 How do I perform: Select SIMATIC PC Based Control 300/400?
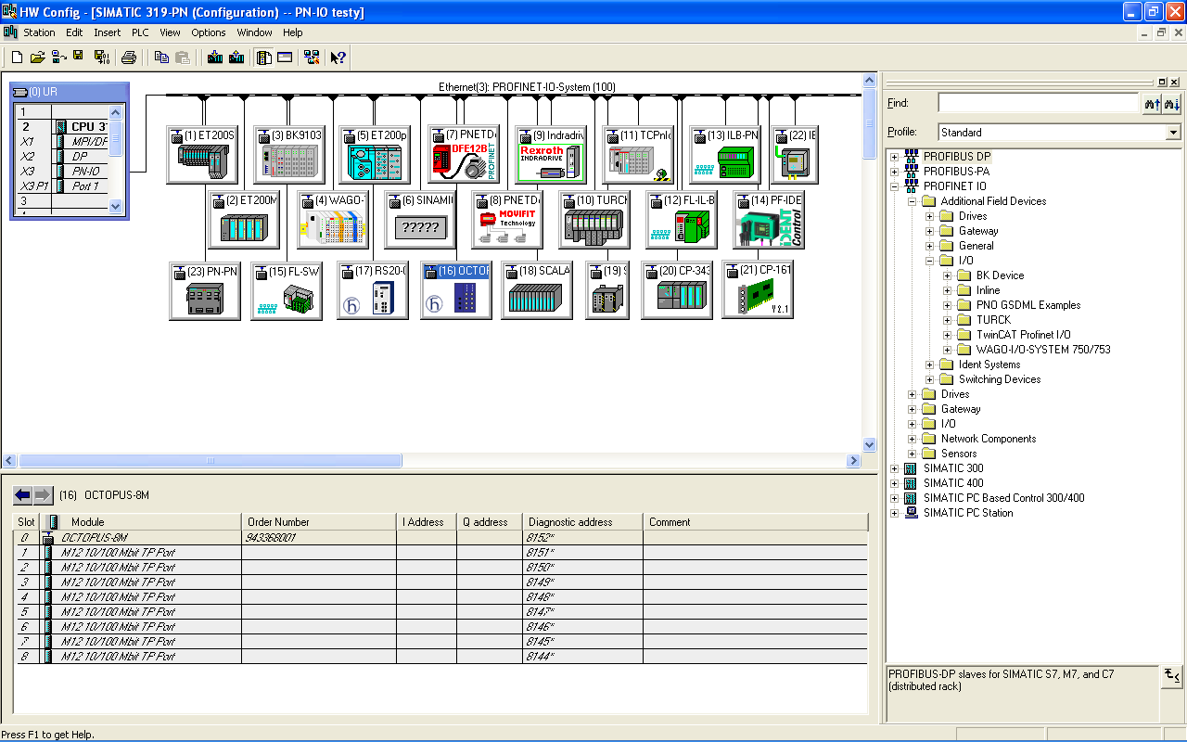coord(1003,498)
